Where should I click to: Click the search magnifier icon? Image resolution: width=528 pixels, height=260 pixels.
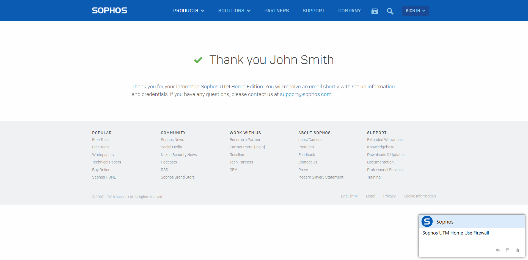coord(390,11)
